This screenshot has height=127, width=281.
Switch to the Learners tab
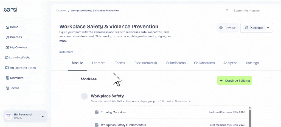click(99, 63)
